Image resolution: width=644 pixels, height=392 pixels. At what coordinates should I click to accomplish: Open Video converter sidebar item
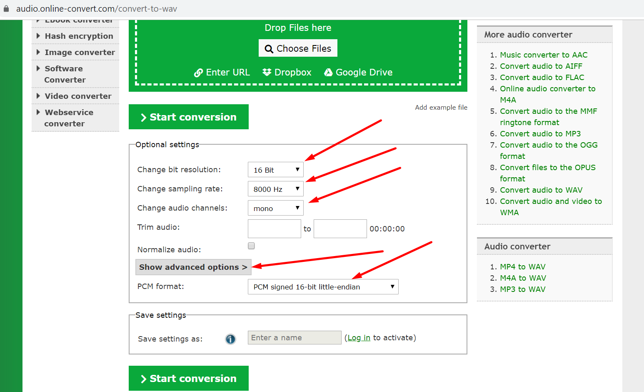tap(77, 96)
